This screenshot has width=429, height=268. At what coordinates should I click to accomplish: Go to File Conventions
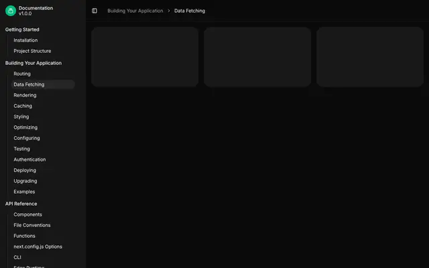pos(32,225)
